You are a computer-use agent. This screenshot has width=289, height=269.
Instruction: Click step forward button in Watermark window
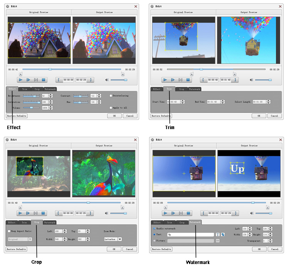(x=173, y=213)
